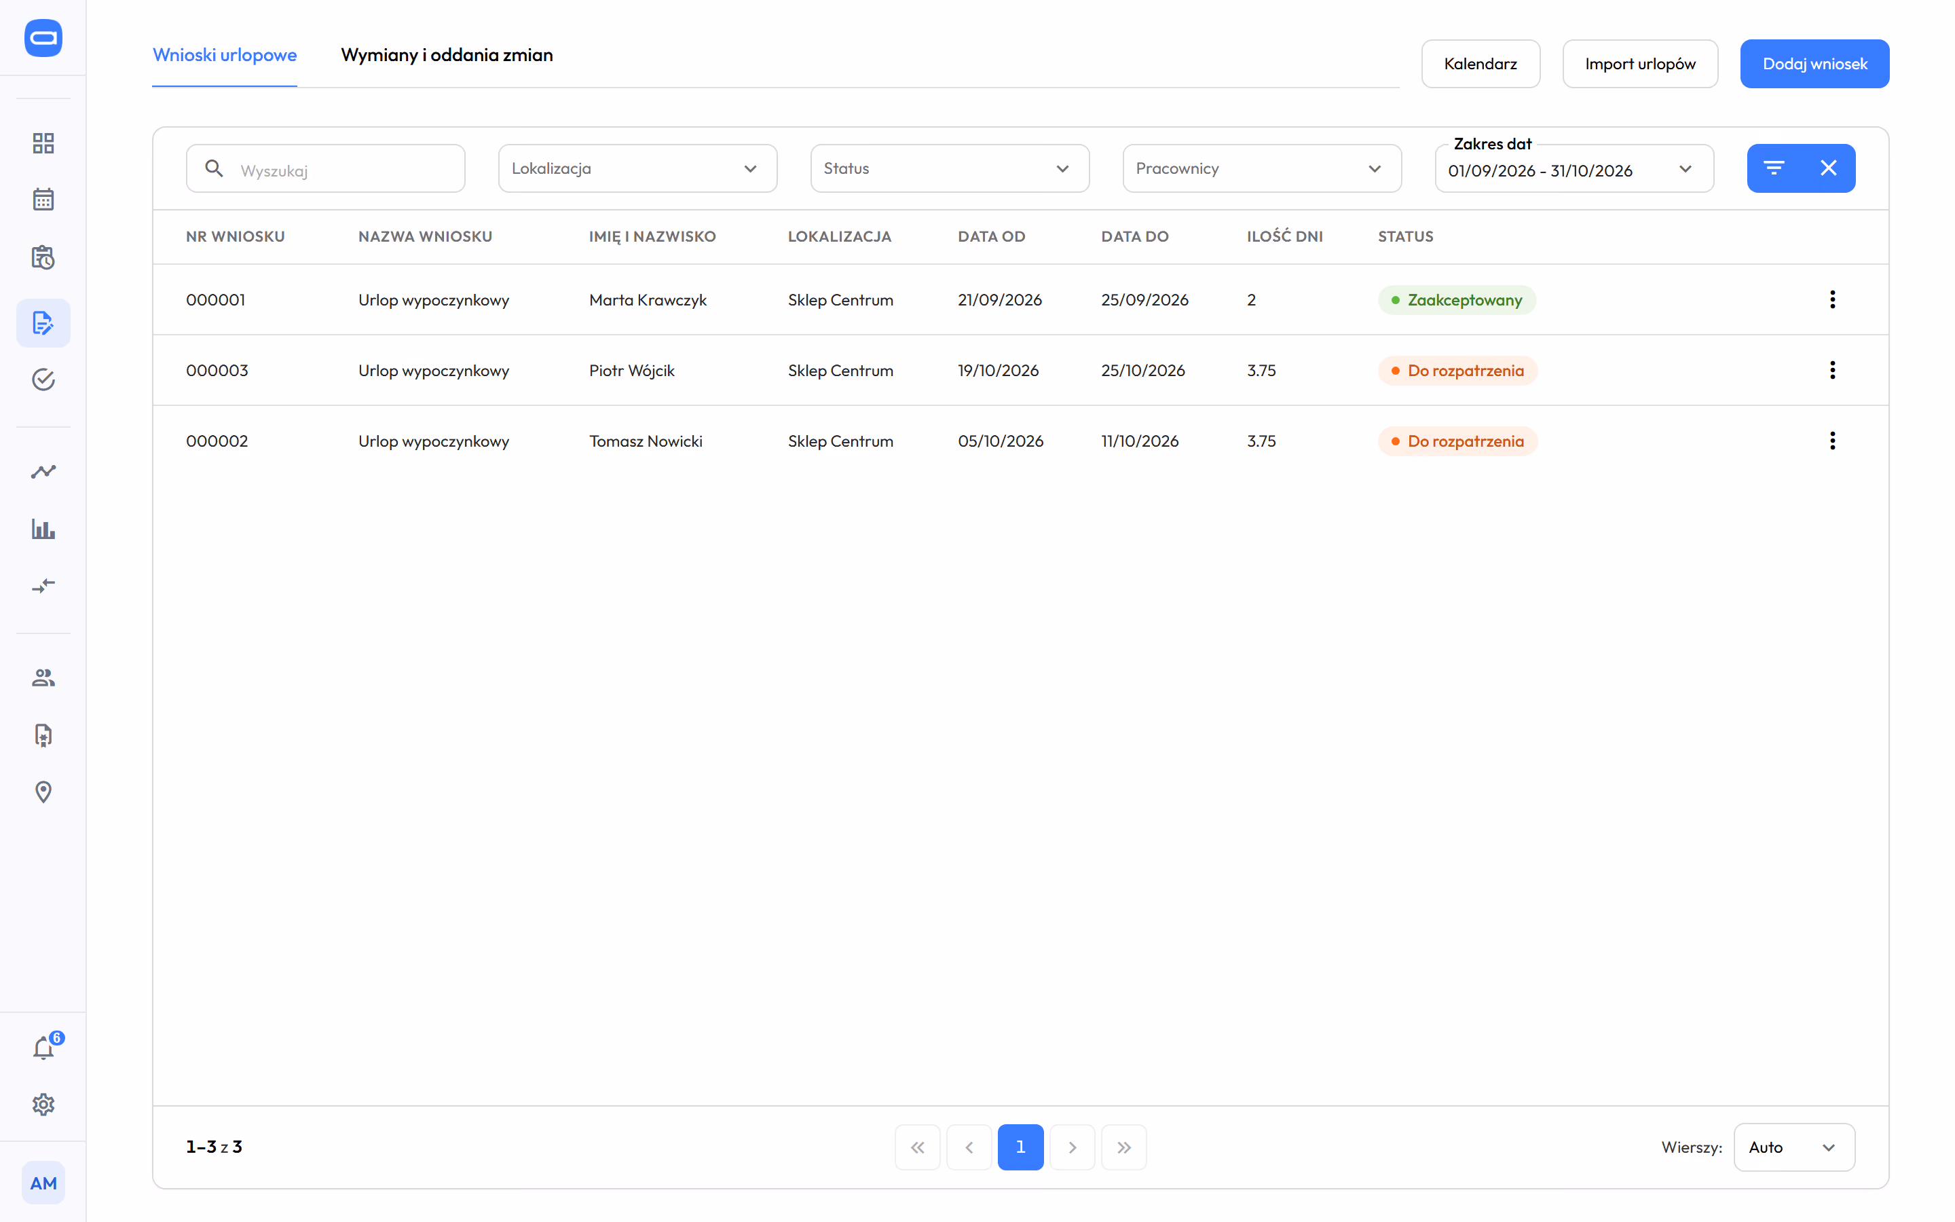The image size is (1955, 1222).
Task: Open the trend line chart icon
Action: (x=43, y=471)
